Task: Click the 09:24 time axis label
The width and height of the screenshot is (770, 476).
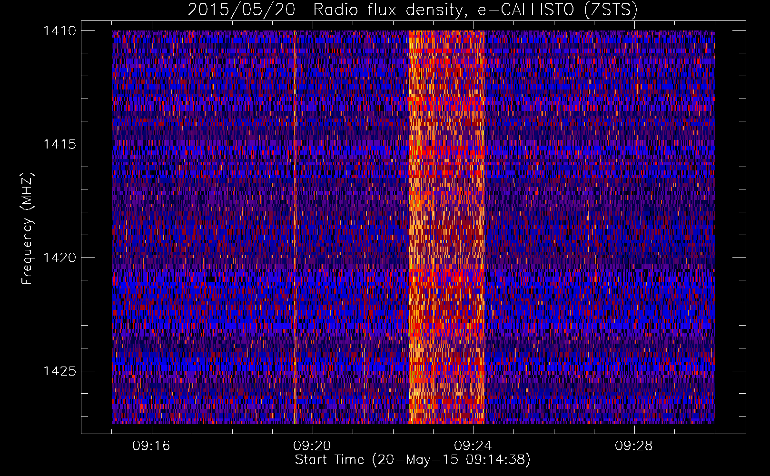Action: pos(473,446)
